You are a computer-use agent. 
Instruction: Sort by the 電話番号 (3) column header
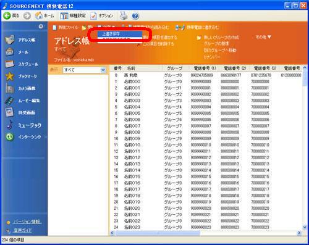point(265,68)
